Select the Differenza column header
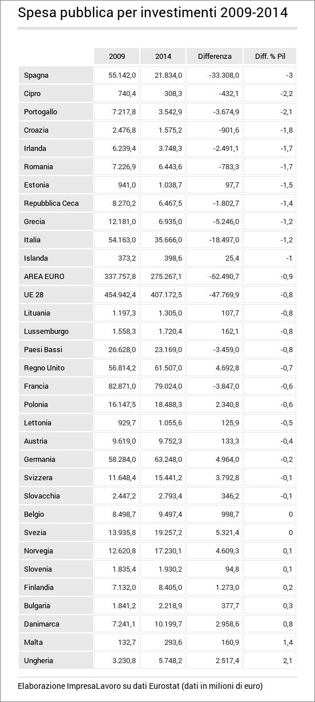315x702 pixels. pyautogui.click(x=215, y=57)
